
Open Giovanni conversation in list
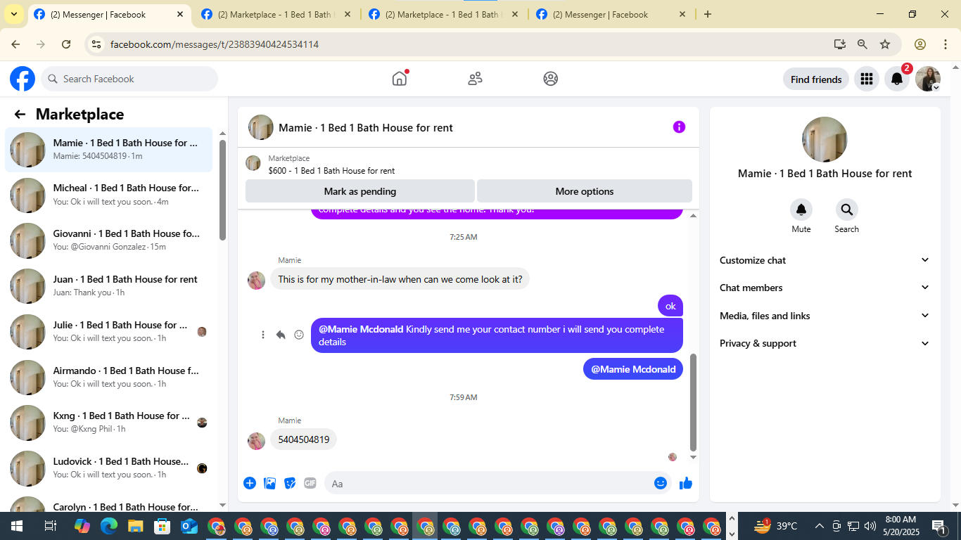(109, 240)
